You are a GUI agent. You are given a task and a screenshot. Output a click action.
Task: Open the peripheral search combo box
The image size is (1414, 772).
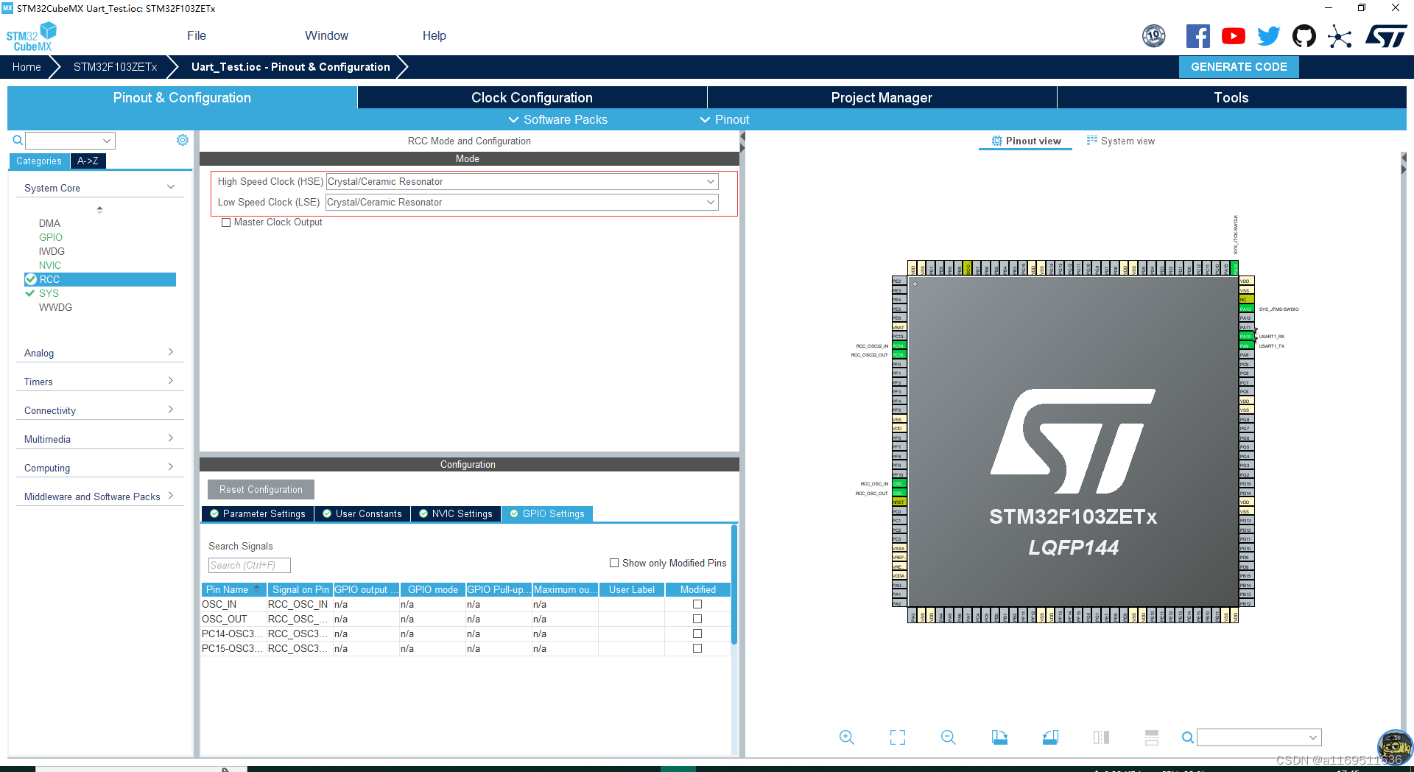(x=70, y=141)
